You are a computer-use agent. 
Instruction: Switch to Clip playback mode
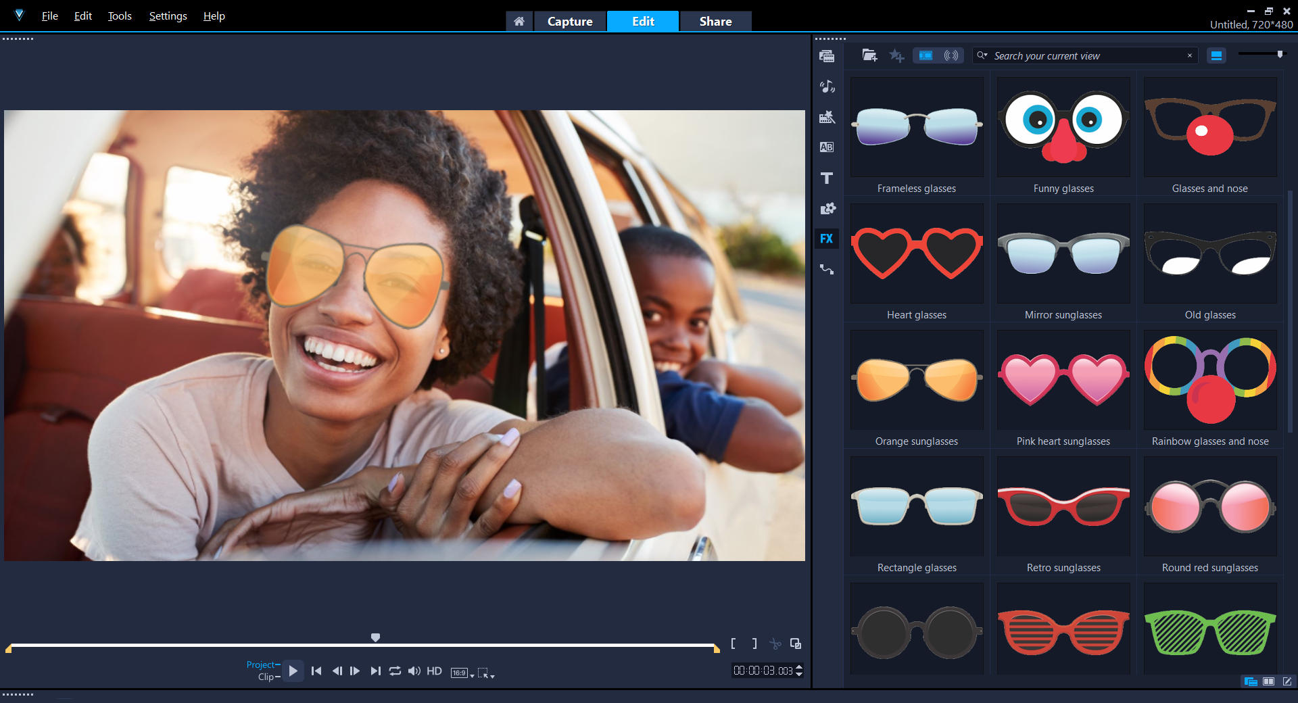(266, 677)
